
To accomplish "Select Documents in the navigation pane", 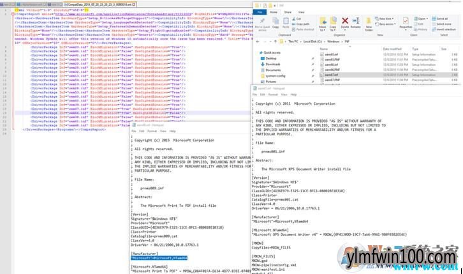I will [270, 70].
